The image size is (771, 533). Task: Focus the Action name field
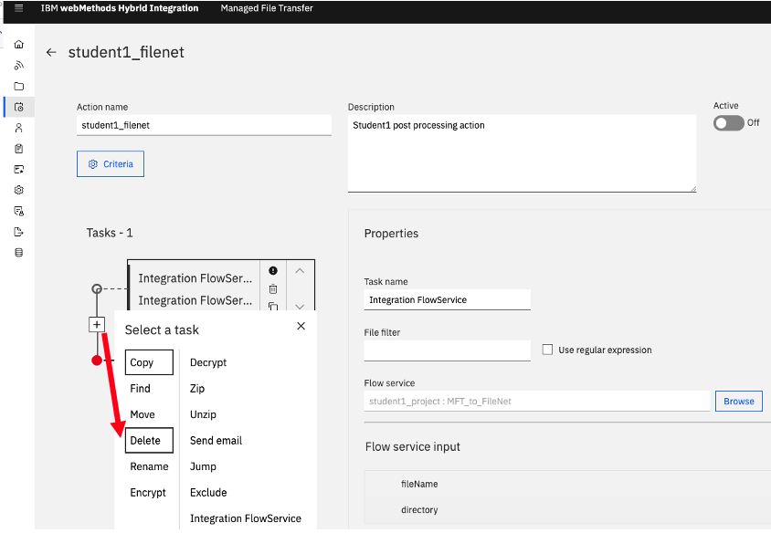point(204,125)
